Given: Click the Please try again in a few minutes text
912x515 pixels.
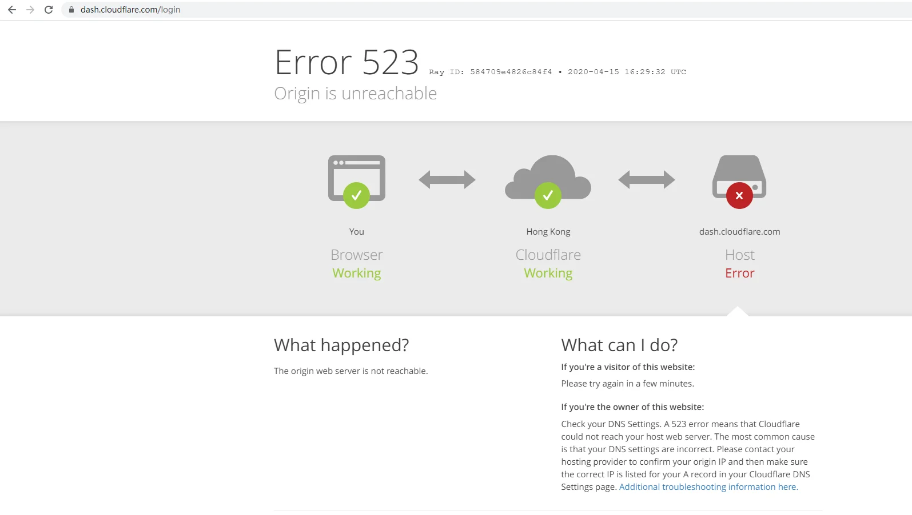Looking at the screenshot, I should [x=627, y=384].
